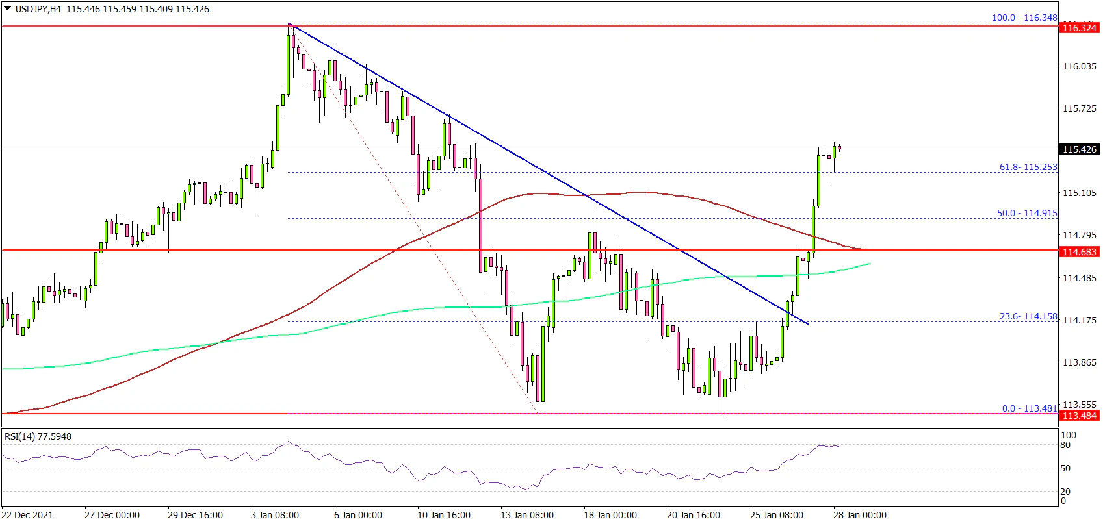The height and width of the screenshot is (524, 1105).
Task: Select the 28 Jan 00:00 time label
Action: pyautogui.click(x=859, y=515)
